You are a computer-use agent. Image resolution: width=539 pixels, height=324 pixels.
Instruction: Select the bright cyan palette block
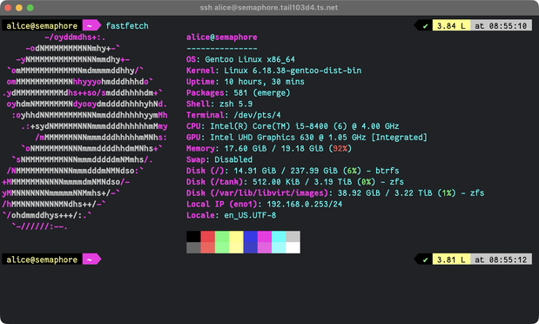coord(279,247)
